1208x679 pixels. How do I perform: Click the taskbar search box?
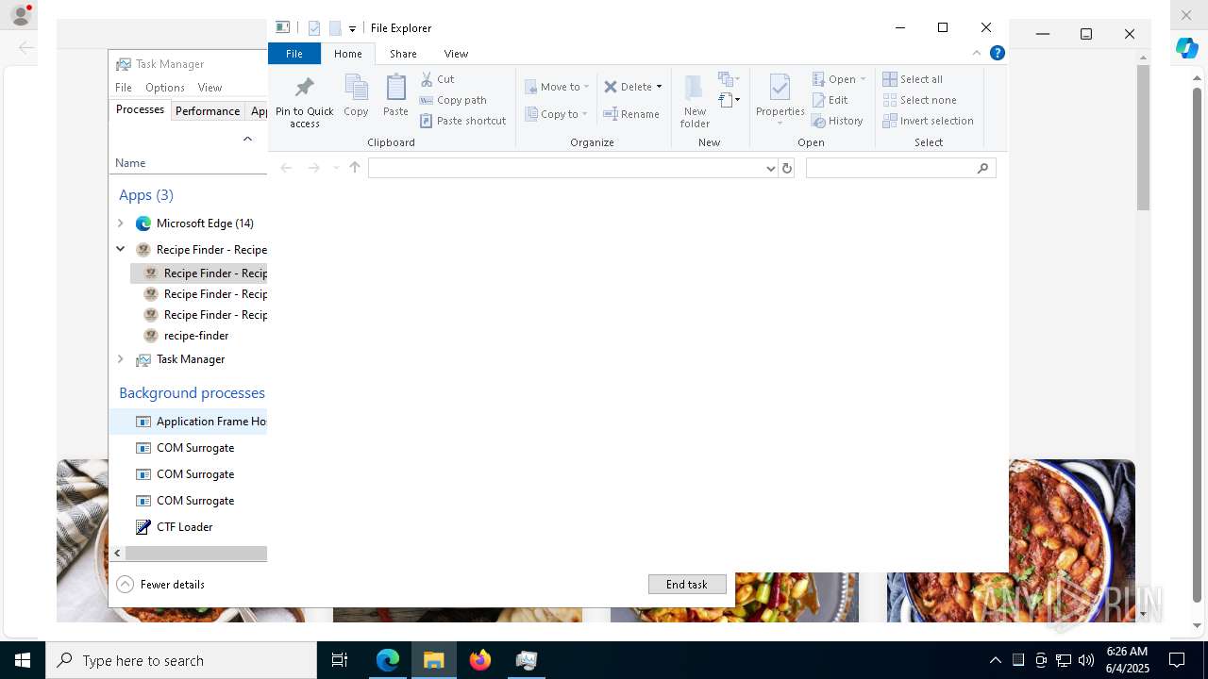(181, 660)
